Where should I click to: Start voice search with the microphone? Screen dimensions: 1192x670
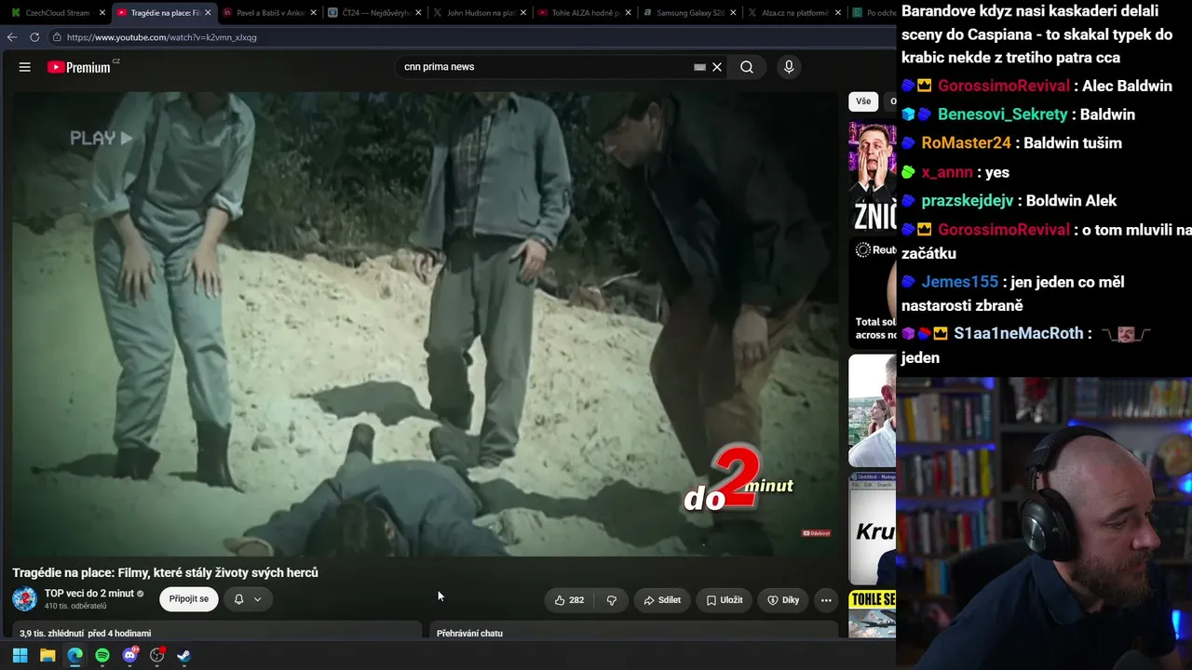coord(789,67)
